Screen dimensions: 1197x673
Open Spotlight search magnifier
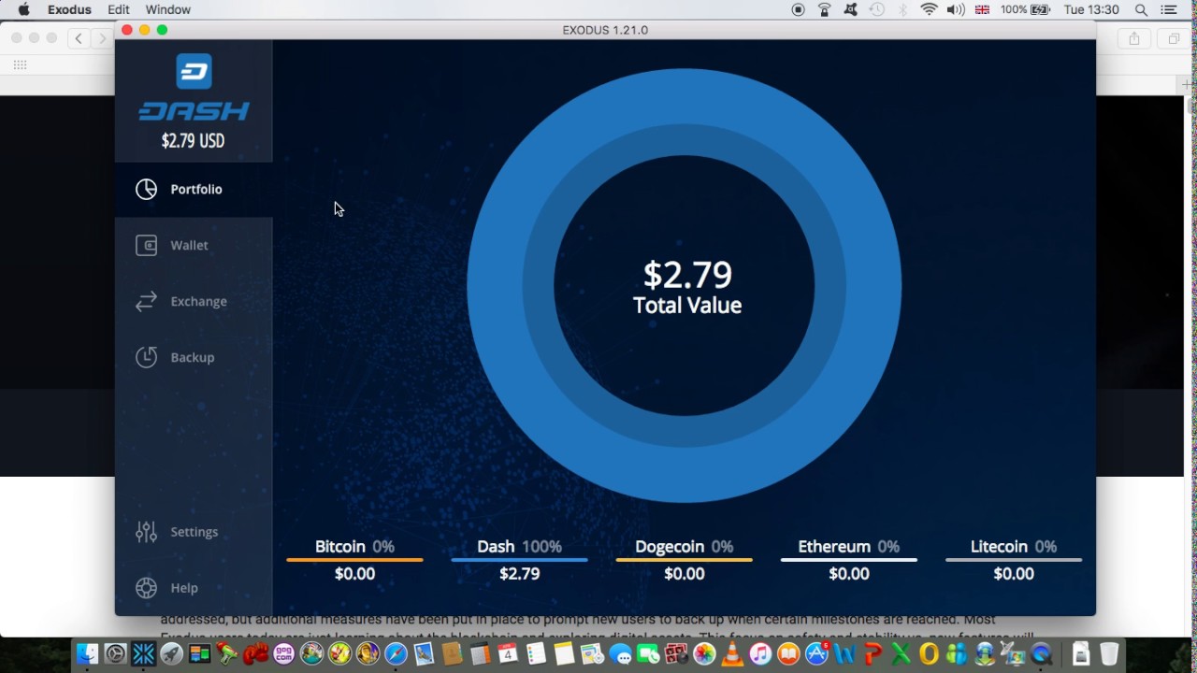[1141, 9]
